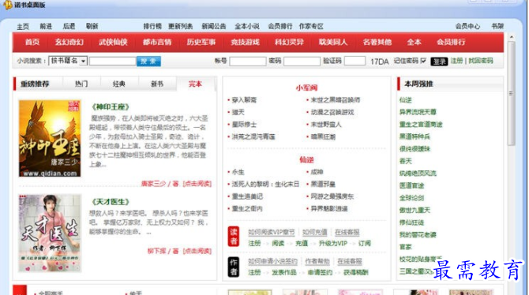Switch to the 热门 recommendation tab
The height and width of the screenshot is (295, 529).
point(81,84)
